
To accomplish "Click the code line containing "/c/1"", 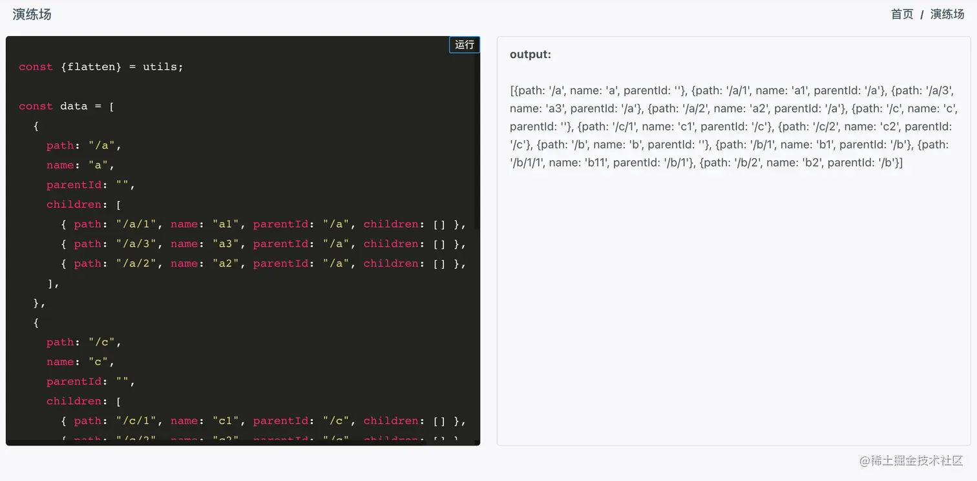I will 263,421.
